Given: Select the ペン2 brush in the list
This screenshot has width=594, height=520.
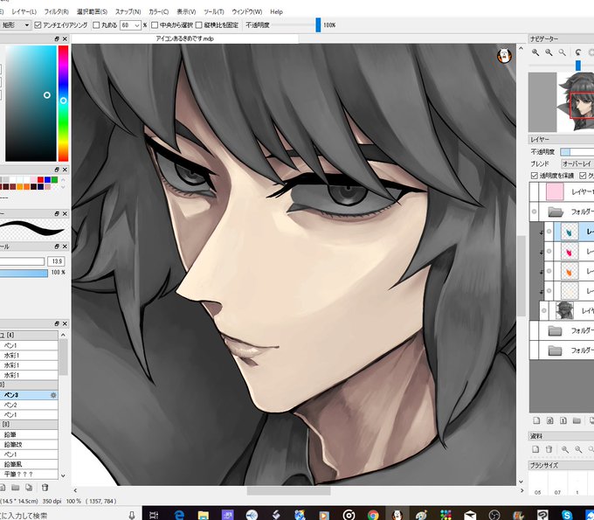Looking at the screenshot, I should [x=29, y=405].
